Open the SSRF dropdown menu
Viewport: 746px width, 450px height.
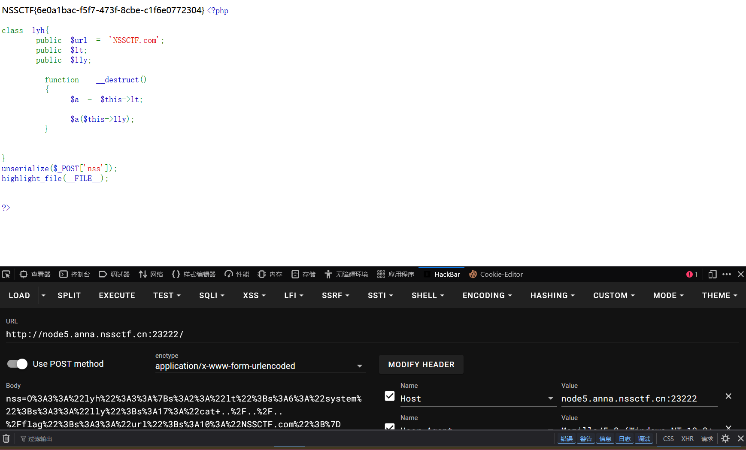tap(336, 296)
